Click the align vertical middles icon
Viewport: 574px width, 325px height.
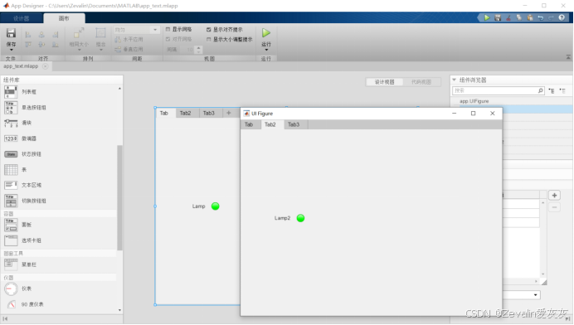(x=41, y=45)
